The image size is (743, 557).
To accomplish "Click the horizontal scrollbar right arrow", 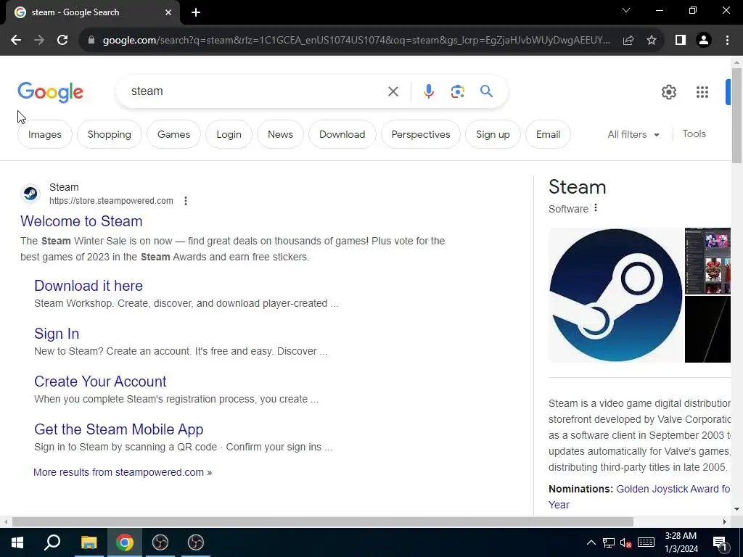I will [725, 522].
